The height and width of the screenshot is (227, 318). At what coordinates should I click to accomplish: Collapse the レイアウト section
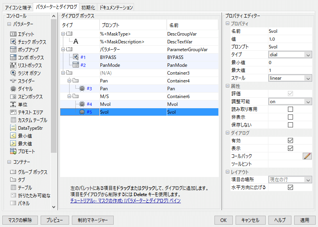(x=227, y=172)
